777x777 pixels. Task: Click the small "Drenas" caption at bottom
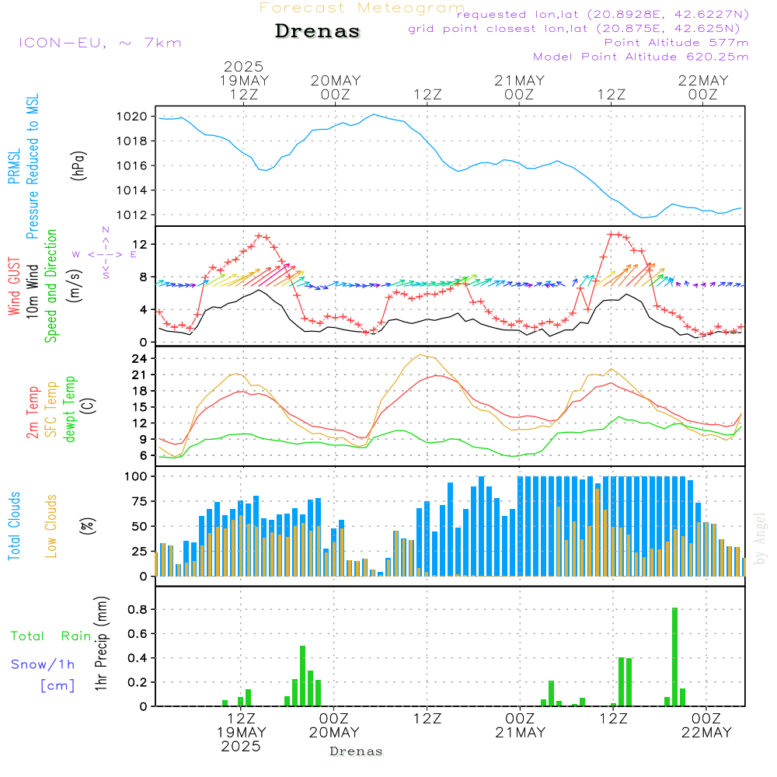357,751
